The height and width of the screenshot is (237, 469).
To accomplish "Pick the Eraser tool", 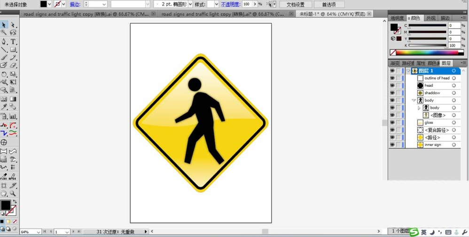I will (x=13, y=65).
